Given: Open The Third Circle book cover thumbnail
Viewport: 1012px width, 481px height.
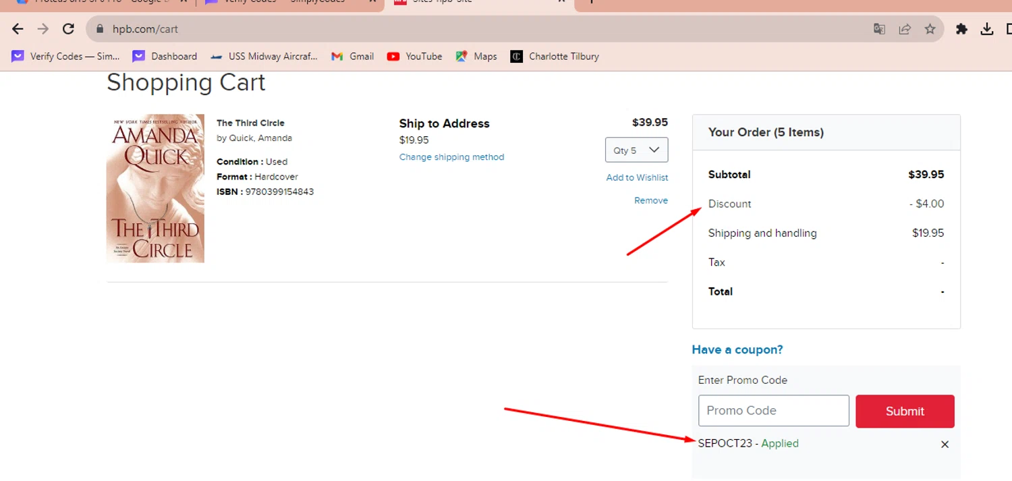Looking at the screenshot, I should 155,188.
